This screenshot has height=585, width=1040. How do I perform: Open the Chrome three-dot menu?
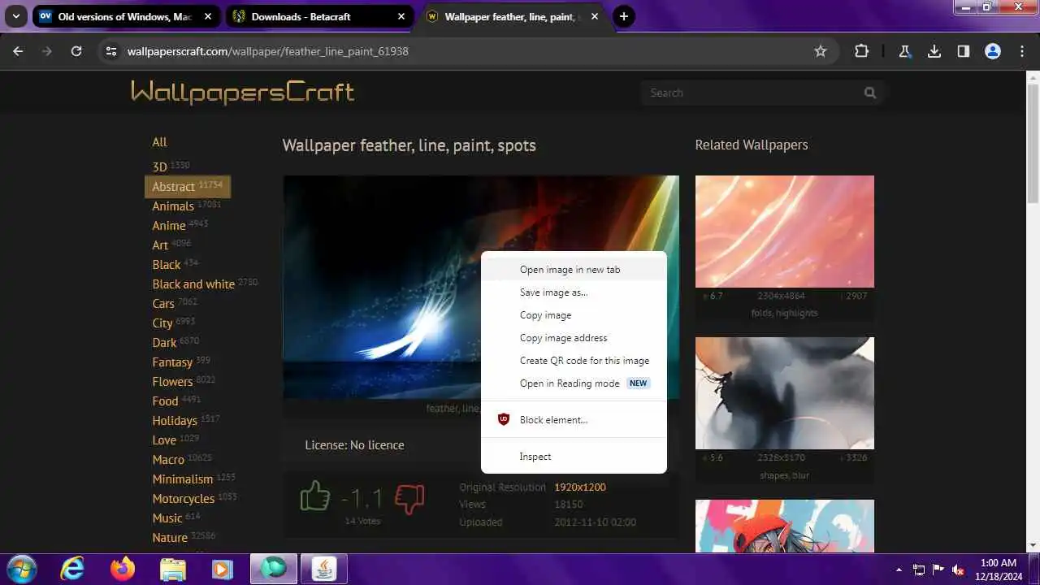(x=1022, y=51)
